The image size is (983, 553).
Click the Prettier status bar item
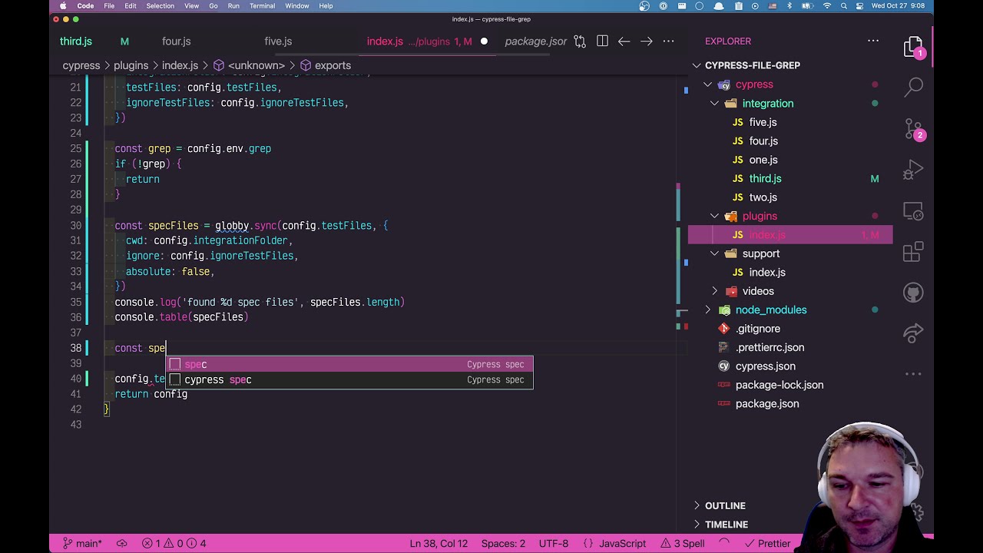(x=766, y=543)
